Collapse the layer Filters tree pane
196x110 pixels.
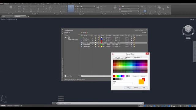point(79,35)
